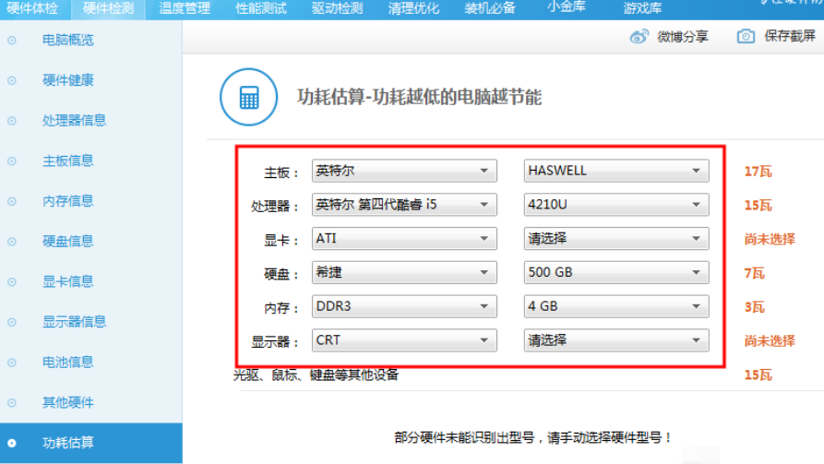Open 电脑概览 in the sidebar

(x=67, y=40)
